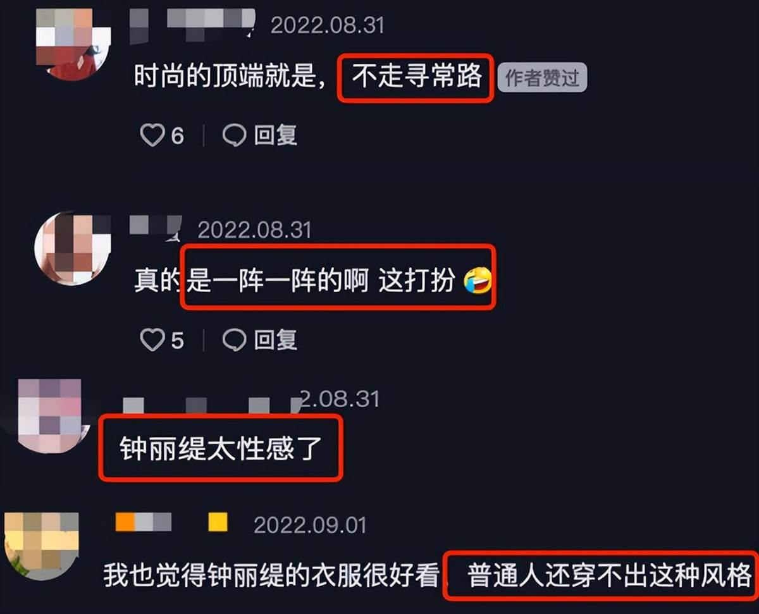The width and height of the screenshot is (759, 614).
Task: Click the orange-gray blurred username
Action: pos(171,522)
